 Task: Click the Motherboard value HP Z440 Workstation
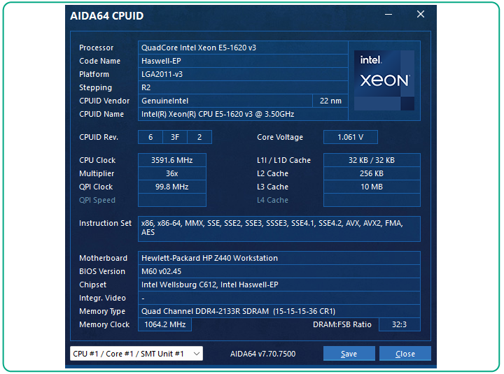(x=279, y=258)
